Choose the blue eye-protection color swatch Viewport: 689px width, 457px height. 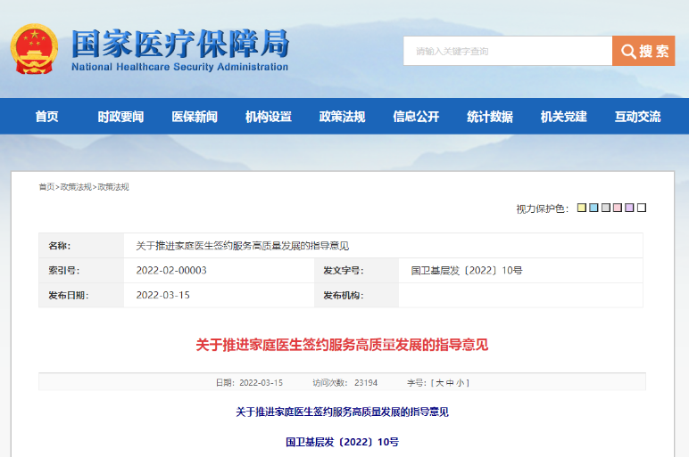[x=594, y=208]
